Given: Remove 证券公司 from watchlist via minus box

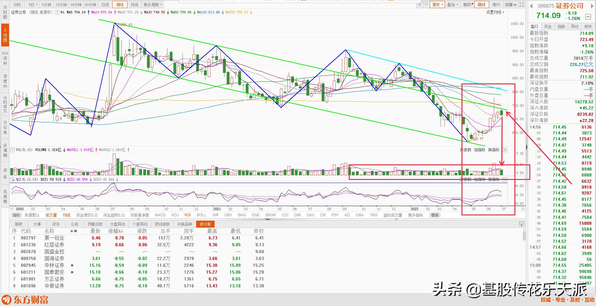Looking at the screenshot, I should pyautogui.click(x=588, y=17).
